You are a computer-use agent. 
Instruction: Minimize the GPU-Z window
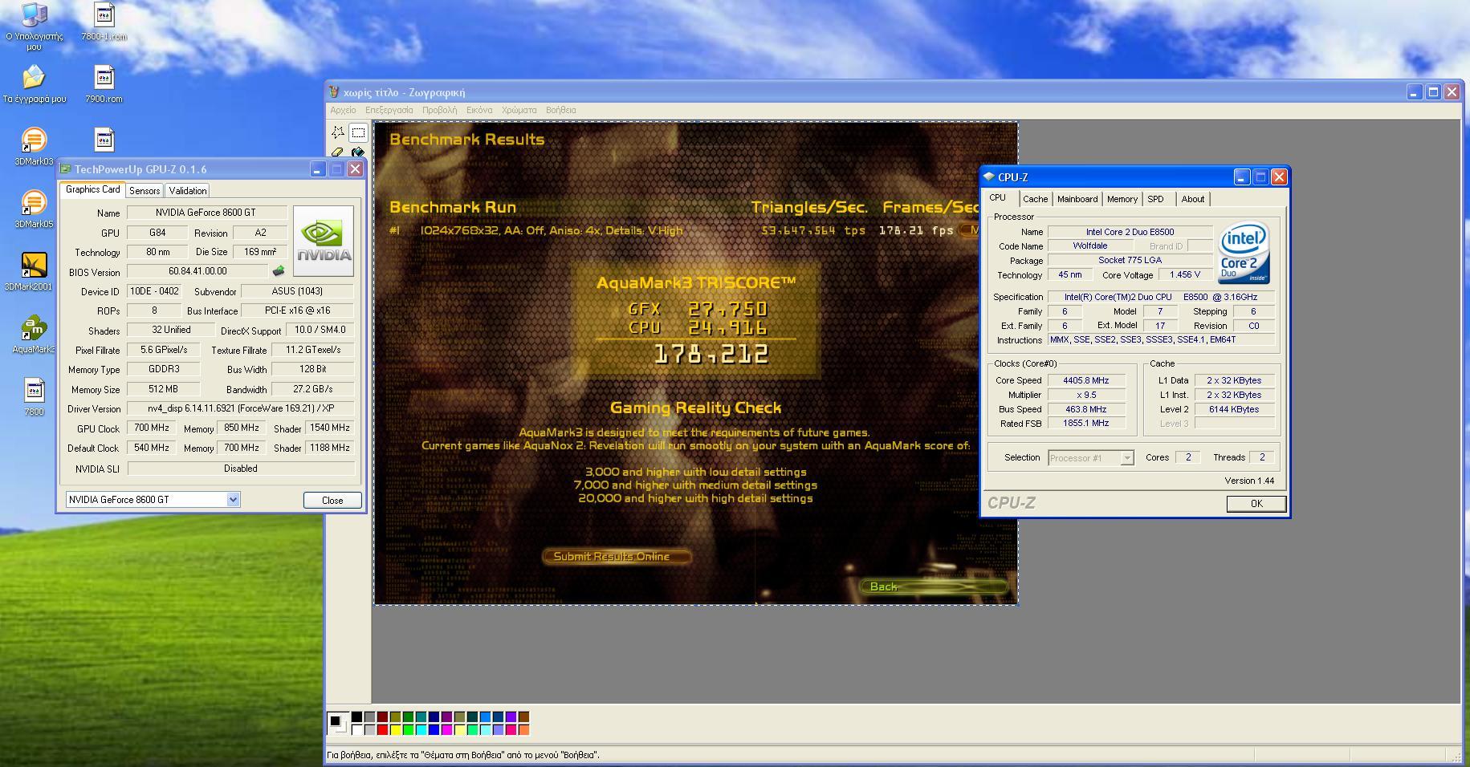(x=318, y=169)
